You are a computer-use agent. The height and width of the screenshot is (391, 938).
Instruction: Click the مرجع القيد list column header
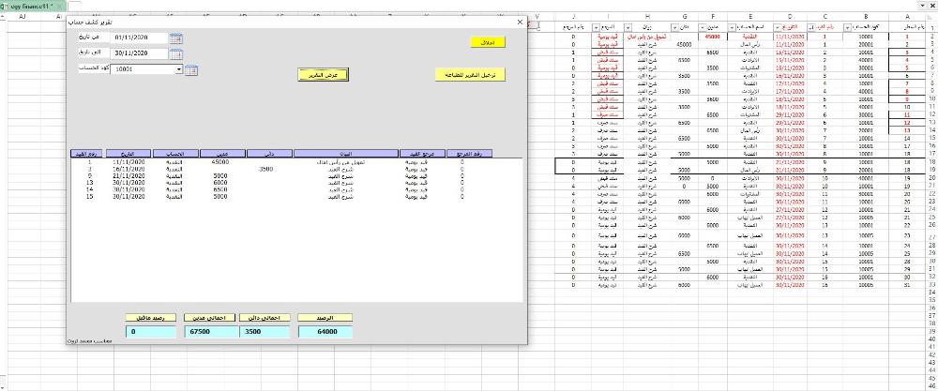click(422, 154)
